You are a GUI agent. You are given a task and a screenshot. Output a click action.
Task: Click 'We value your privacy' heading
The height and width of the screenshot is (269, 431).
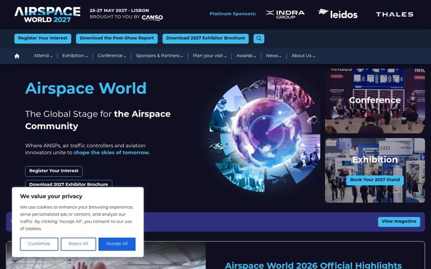tap(51, 197)
